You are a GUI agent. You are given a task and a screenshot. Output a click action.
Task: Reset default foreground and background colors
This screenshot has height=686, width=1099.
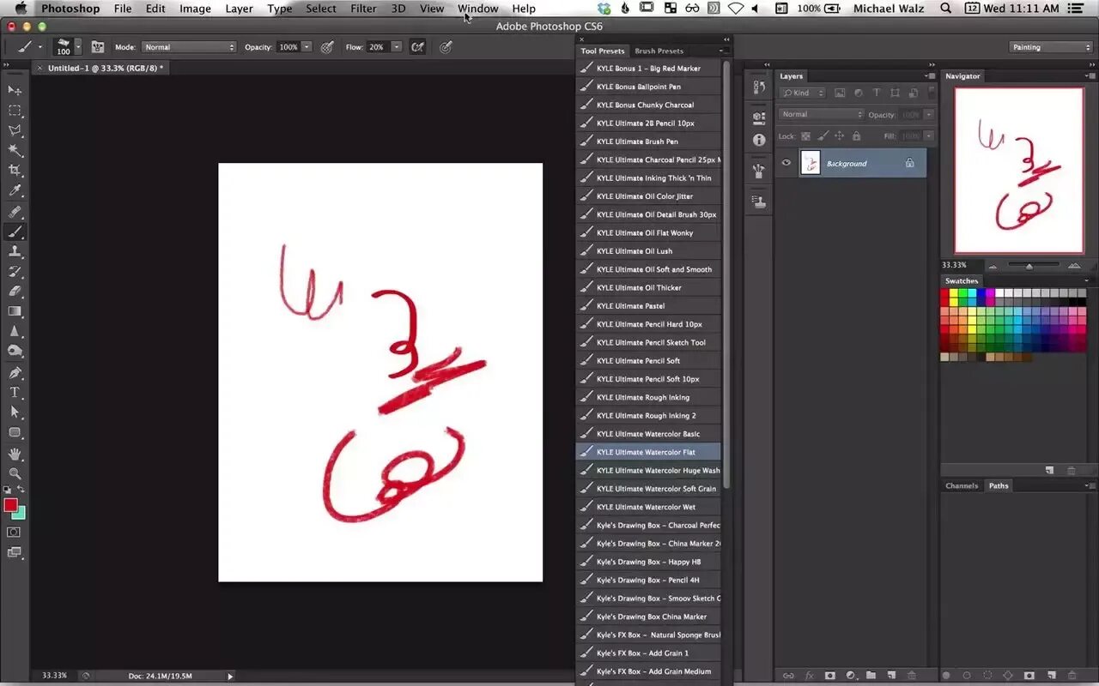point(8,490)
